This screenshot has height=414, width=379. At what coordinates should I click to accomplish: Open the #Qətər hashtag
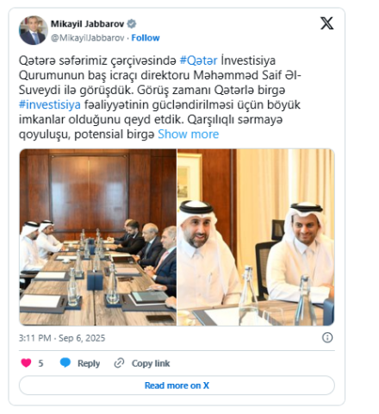(x=198, y=60)
